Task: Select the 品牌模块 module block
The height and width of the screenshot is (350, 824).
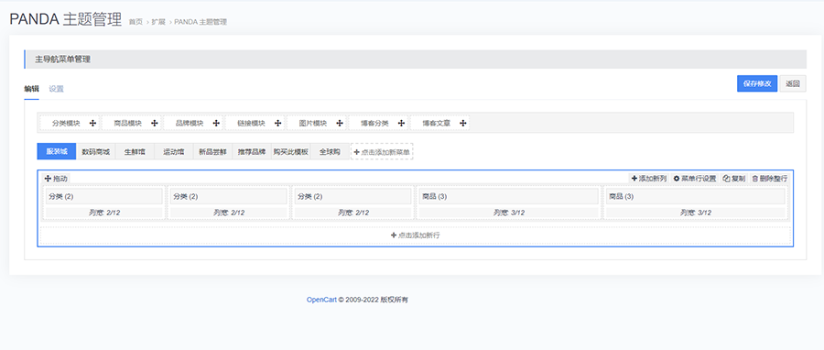Action: coord(193,123)
